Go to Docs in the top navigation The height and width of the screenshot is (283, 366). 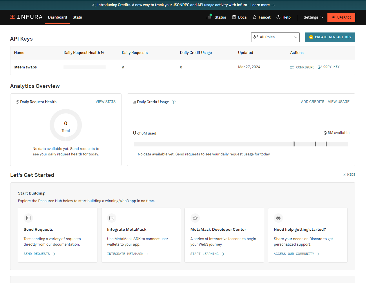tap(240, 17)
